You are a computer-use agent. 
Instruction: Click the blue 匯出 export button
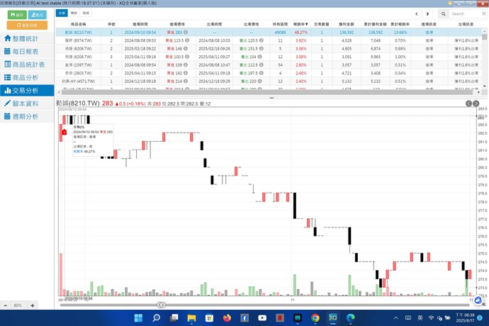point(38,14)
